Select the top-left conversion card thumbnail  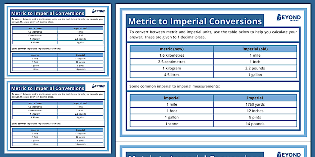pos(57,40)
